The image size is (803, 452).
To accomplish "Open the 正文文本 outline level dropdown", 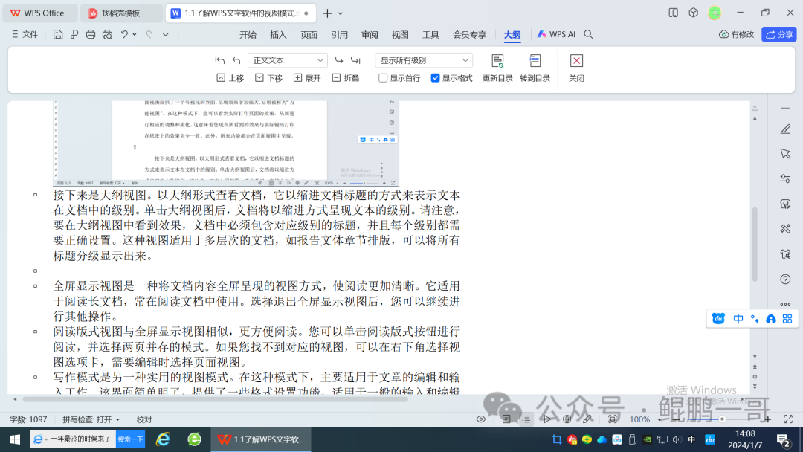I will coord(287,60).
